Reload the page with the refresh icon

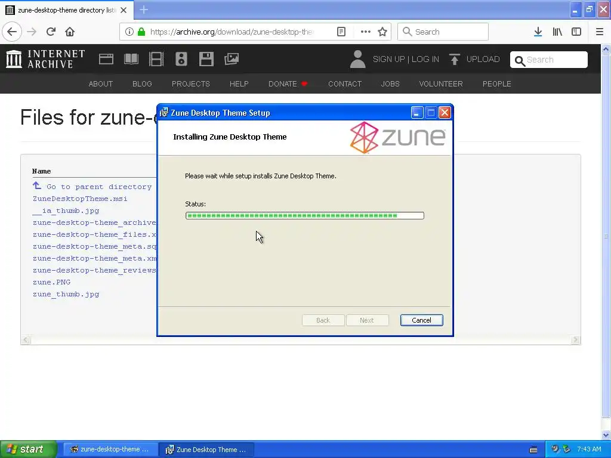(x=51, y=32)
